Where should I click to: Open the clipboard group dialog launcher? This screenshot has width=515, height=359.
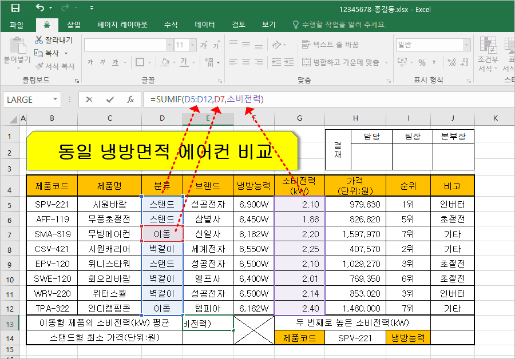pos(77,81)
